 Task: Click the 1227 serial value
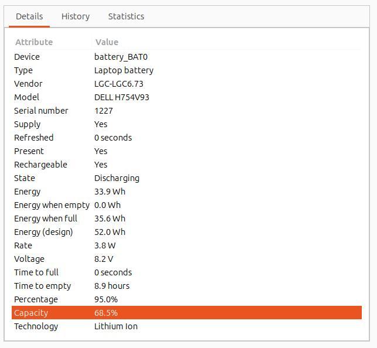click(x=104, y=111)
